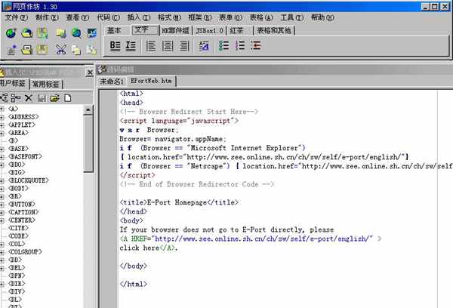Collapse tag tree nodes icon
The height and width of the screenshot is (308, 453).
coord(16,98)
